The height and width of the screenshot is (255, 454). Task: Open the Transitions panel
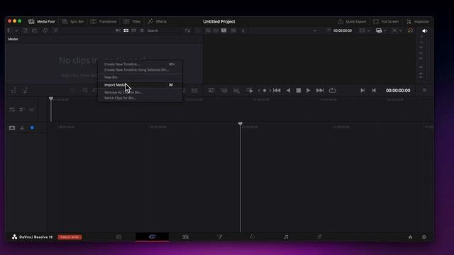104,21
